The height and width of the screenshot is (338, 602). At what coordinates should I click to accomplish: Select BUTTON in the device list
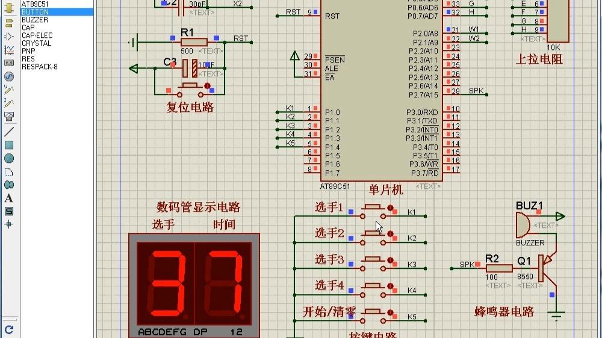pyautogui.click(x=57, y=12)
